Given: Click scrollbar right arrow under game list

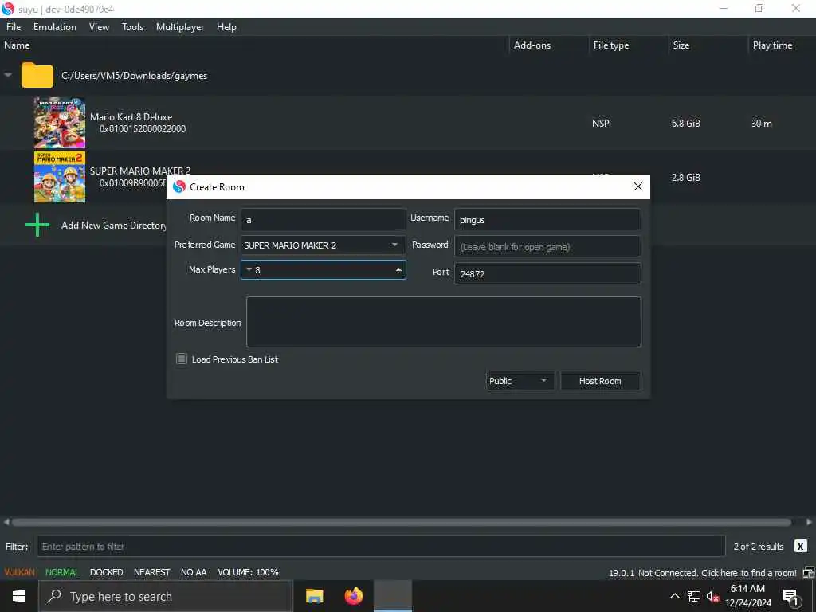Looking at the screenshot, I should click(810, 522).
